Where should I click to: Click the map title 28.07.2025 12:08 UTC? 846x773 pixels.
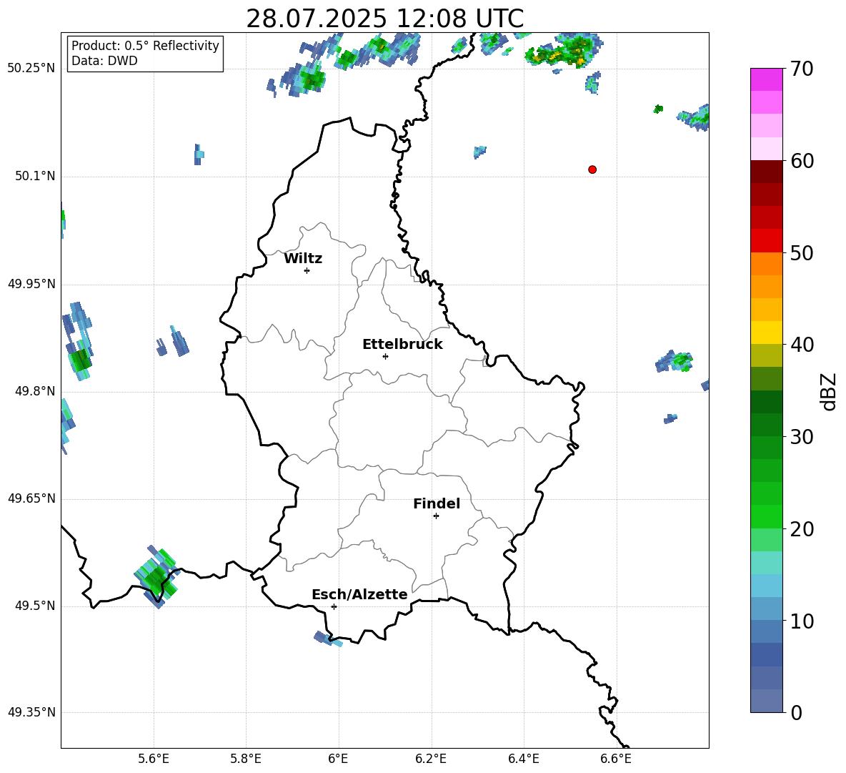[384, 19]
